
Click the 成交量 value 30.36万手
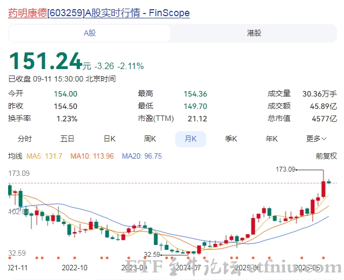point(320,94)
